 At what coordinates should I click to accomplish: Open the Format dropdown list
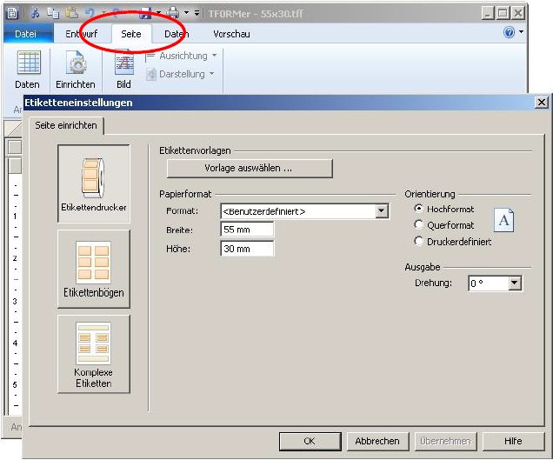382,210
